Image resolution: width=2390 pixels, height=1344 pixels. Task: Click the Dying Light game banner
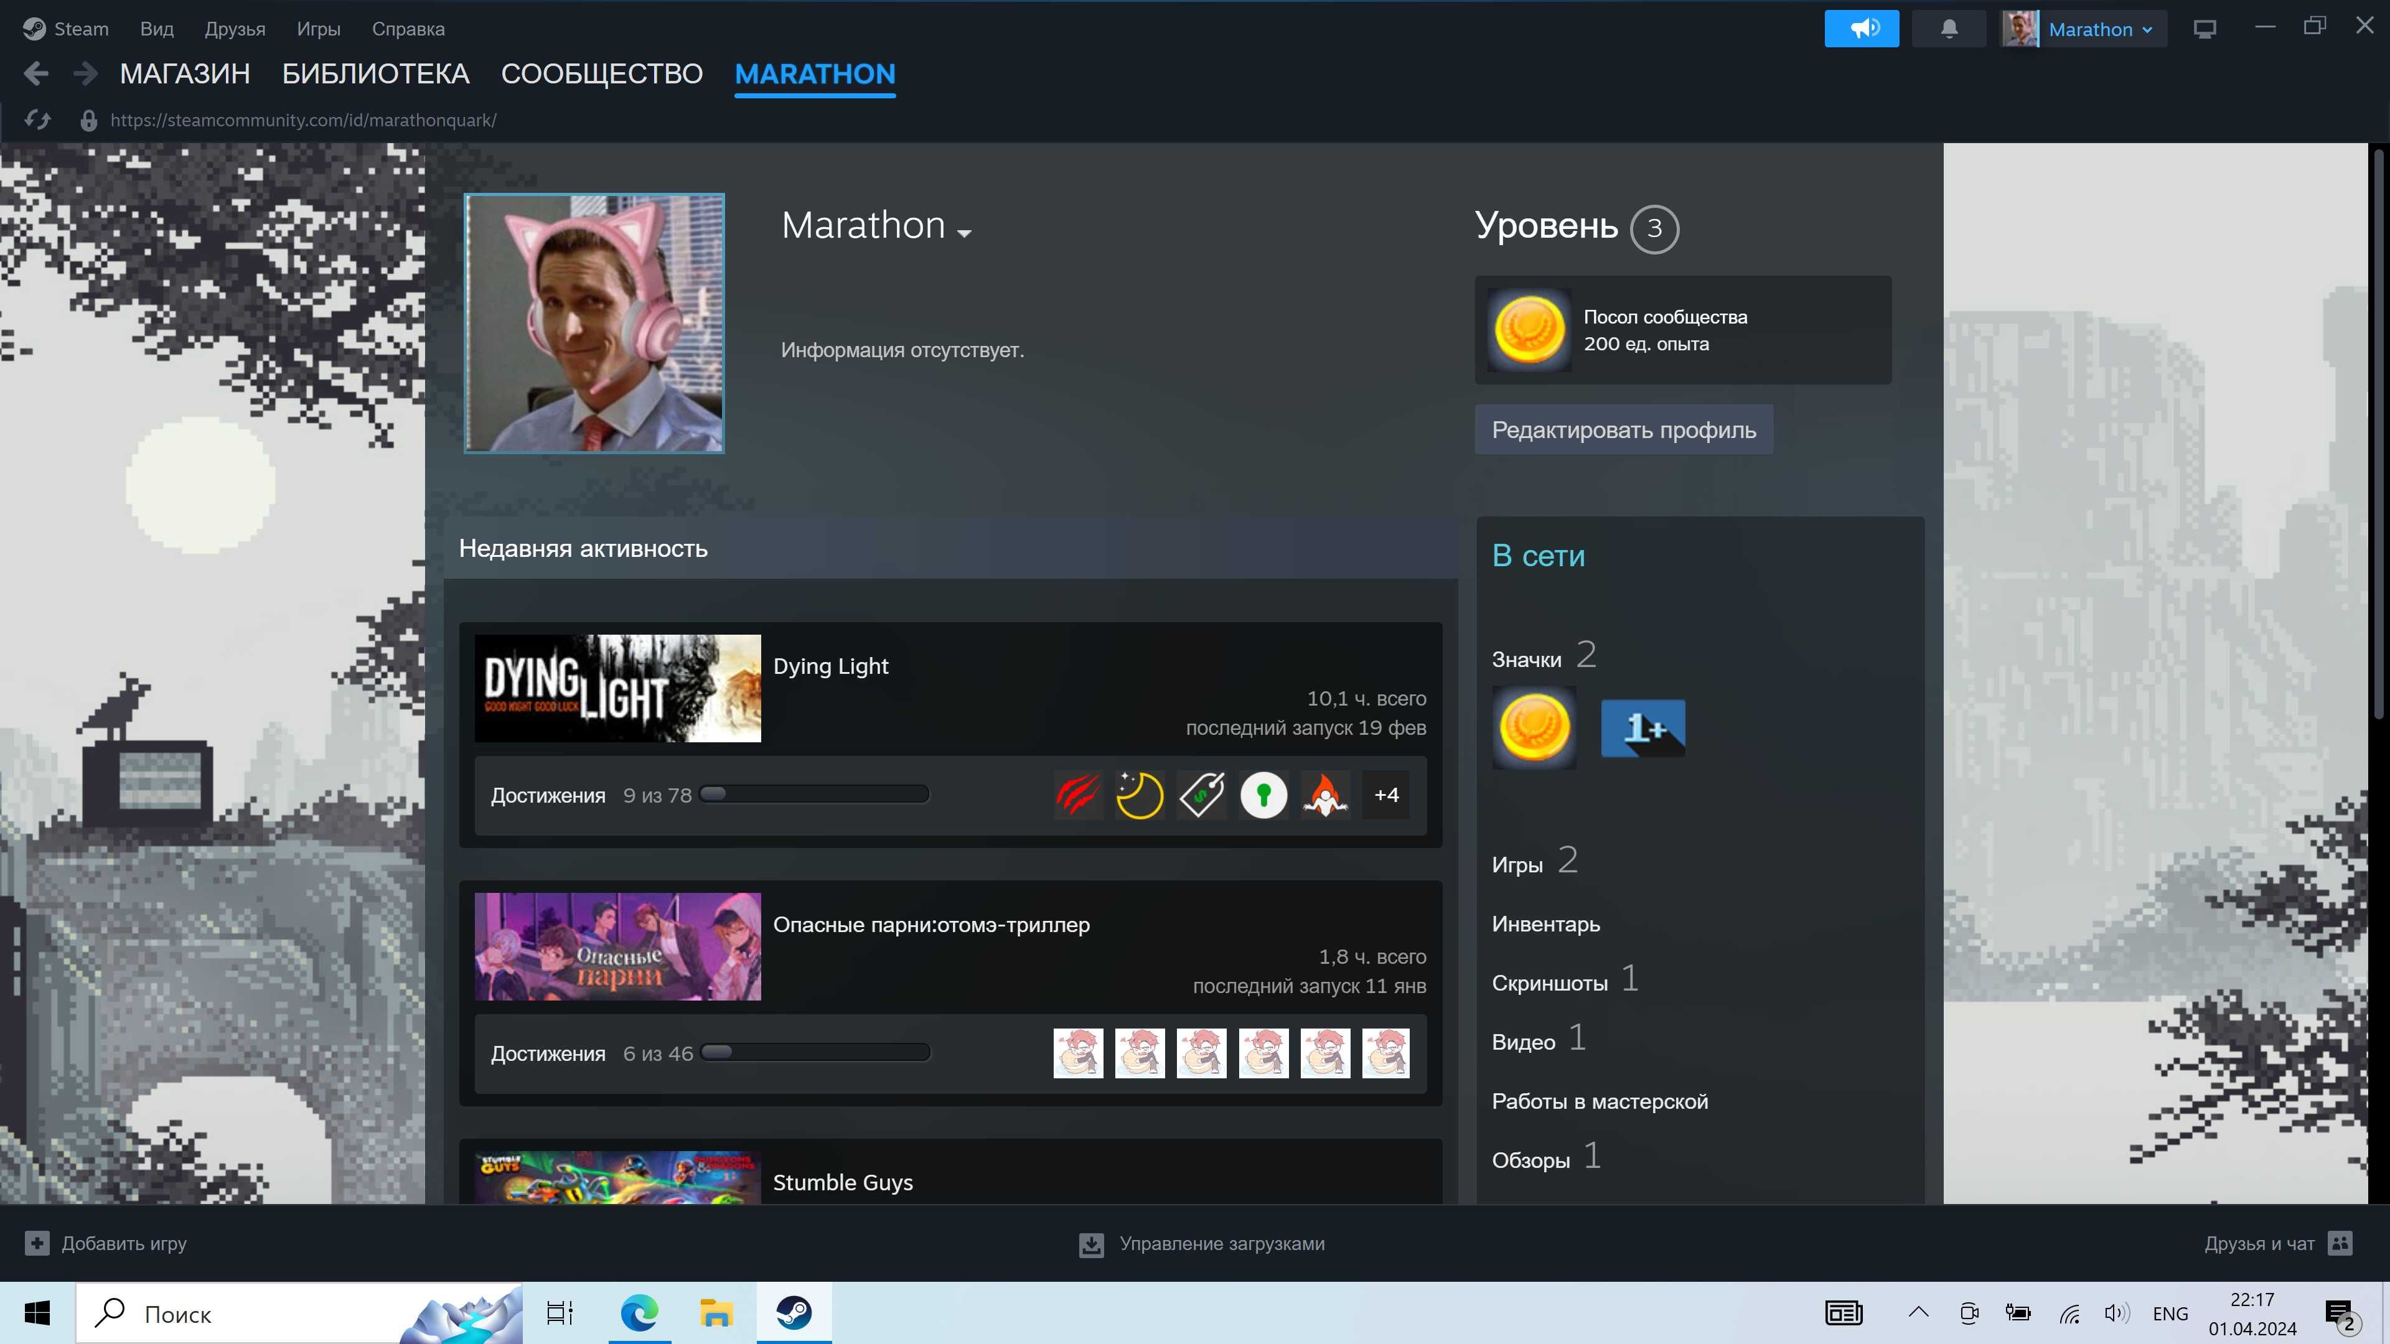(x=618, y=688)
